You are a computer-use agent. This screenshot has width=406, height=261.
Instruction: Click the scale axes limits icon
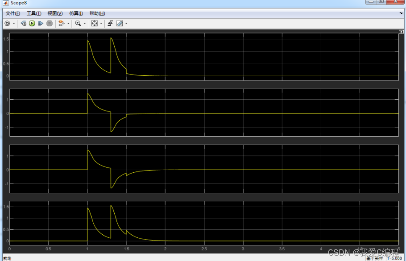94,23
